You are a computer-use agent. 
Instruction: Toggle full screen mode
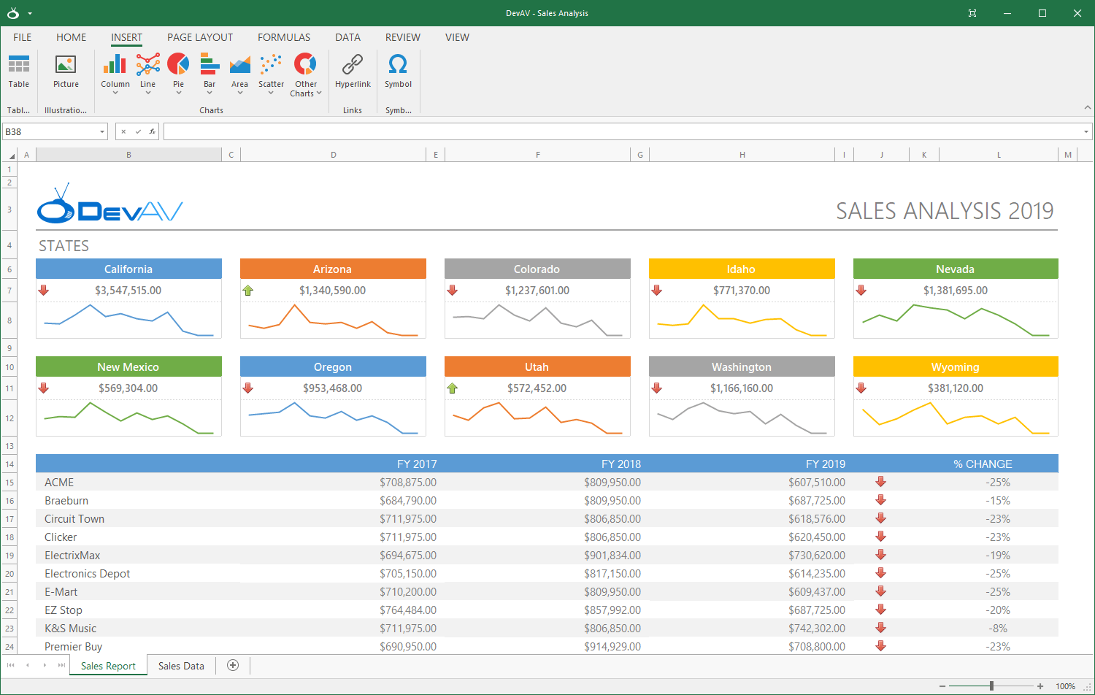click(x=973, y=12)
